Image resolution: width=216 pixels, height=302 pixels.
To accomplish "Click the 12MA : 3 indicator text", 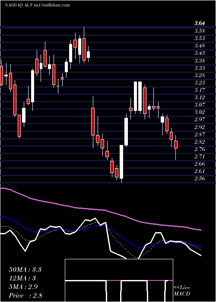I will point(22,278).
